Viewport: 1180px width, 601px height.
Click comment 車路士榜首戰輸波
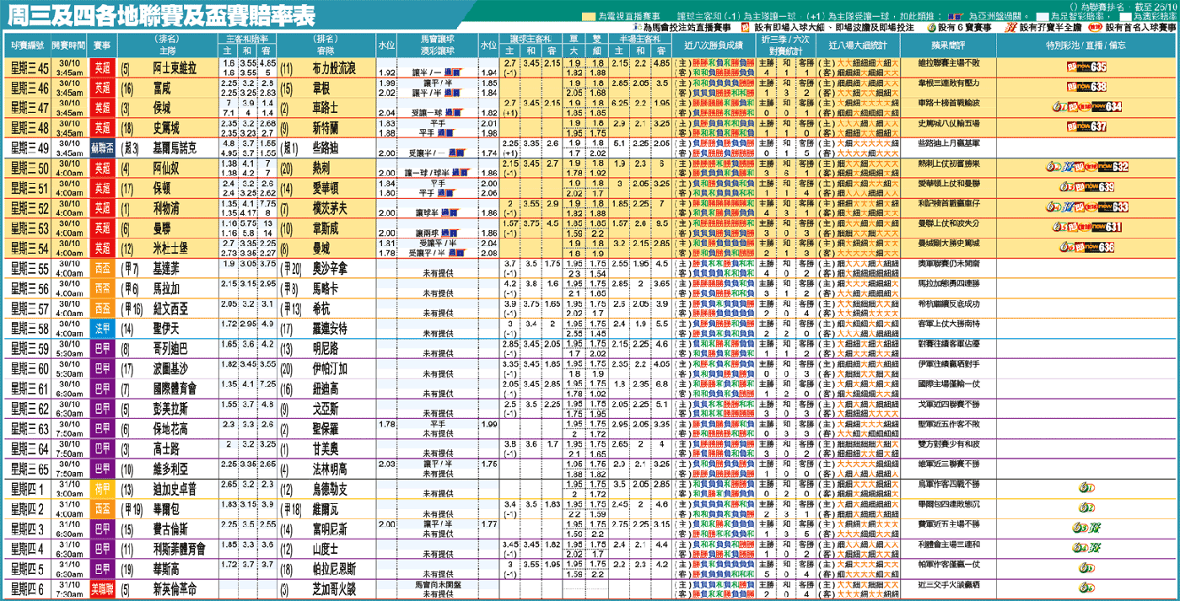[948, 104]
